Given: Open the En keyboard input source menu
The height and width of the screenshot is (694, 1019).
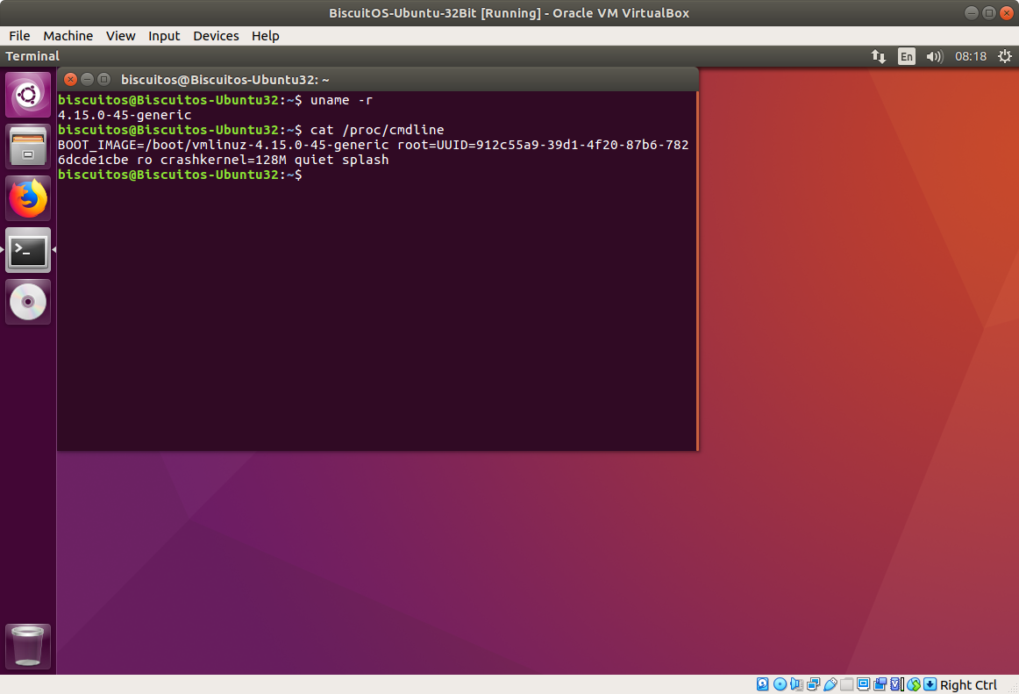Looking at the screenshot, I should (906, 56).
